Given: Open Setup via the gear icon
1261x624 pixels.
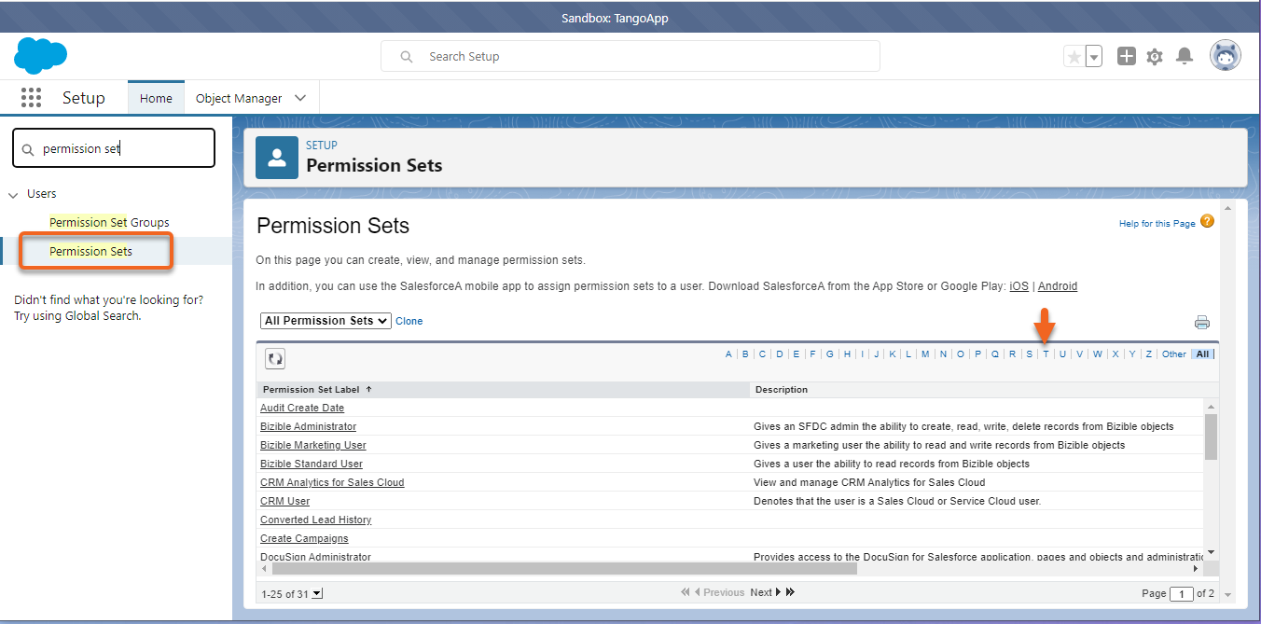Looking at the screenshot, I should point(1155,56).
